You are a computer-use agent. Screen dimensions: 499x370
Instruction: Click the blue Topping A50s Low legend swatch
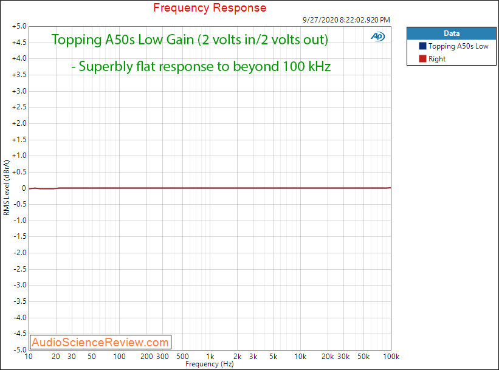(x=422, y=46)
